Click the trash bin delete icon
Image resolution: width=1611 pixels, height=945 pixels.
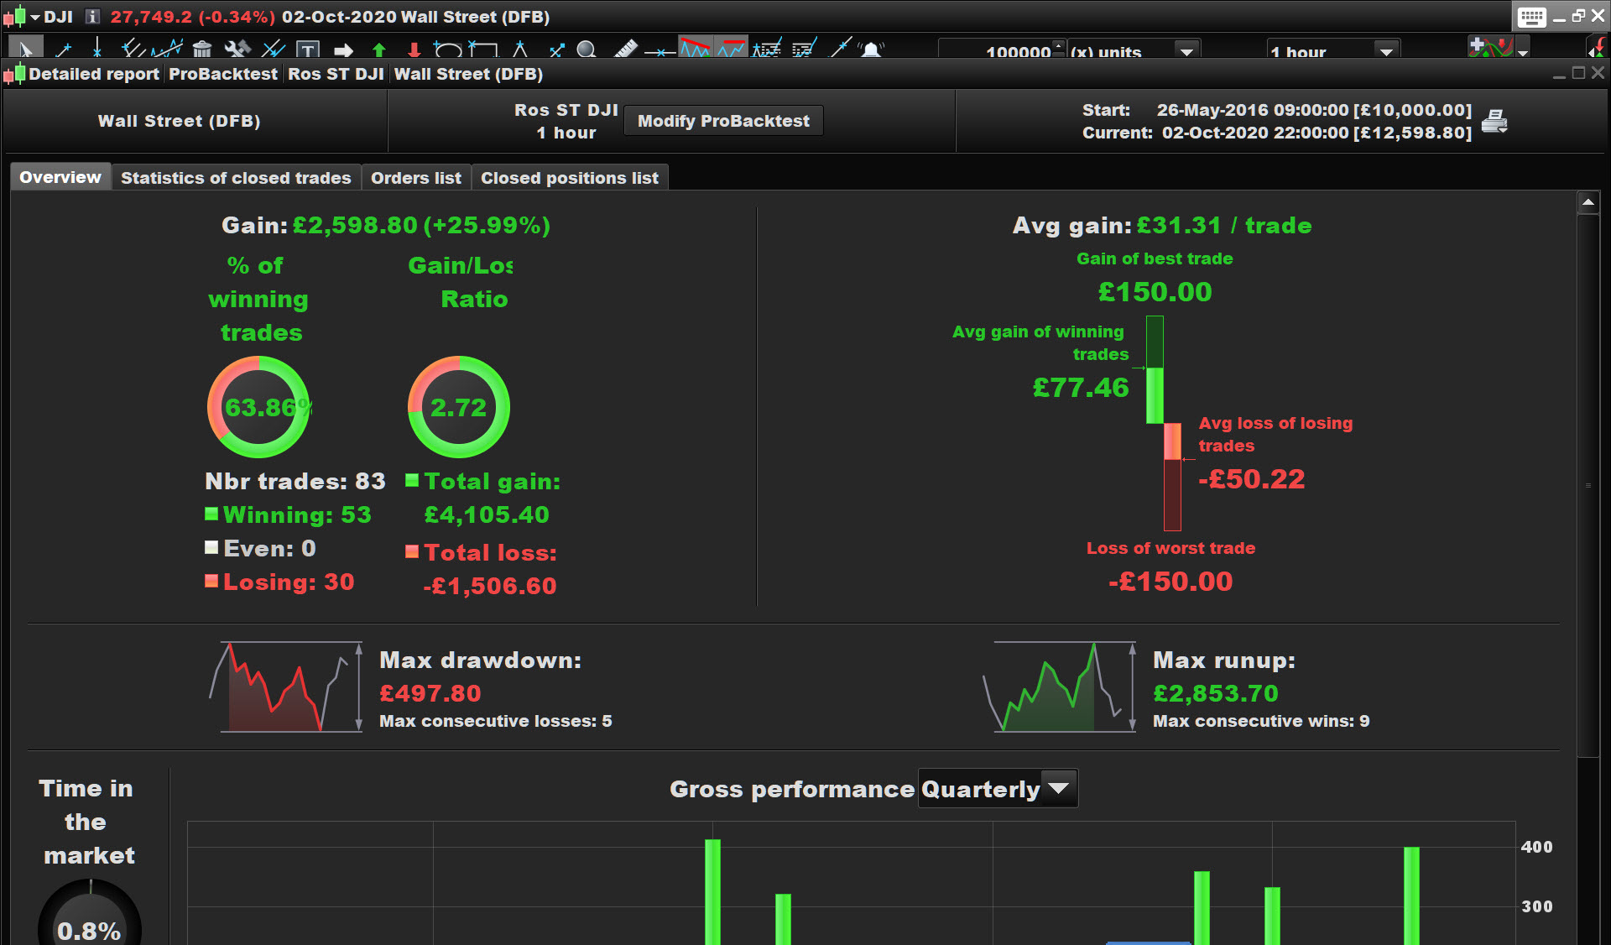point(201,50)
